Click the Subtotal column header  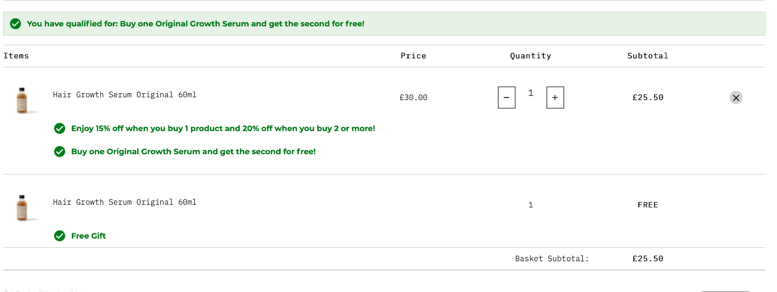pyautogui.click(x=647, y=55)
